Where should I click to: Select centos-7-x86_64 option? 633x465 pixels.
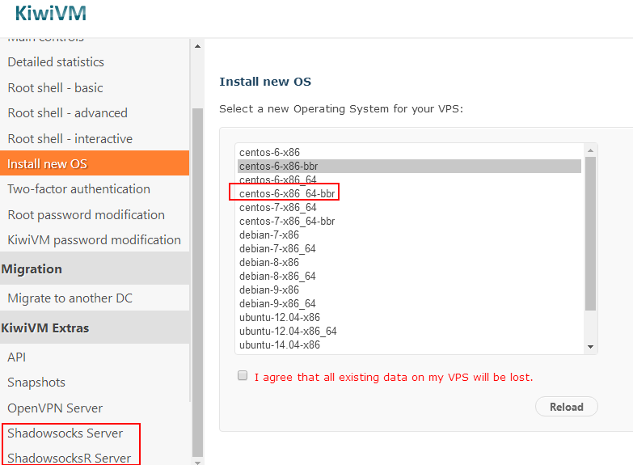click(409, 207)
